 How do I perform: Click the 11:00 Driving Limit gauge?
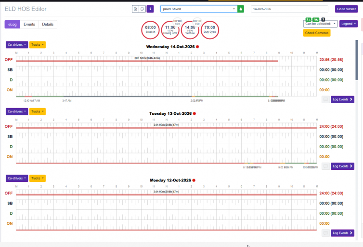click(170, 30)
